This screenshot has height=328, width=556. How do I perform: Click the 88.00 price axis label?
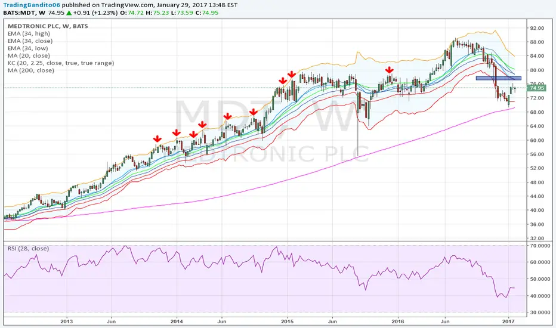pyautogui.click(x=537, y=42)
